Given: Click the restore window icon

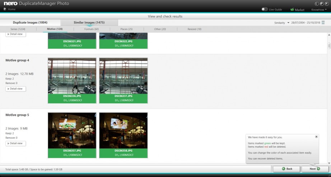Looking at the screenshot, I should pos(322,4).
